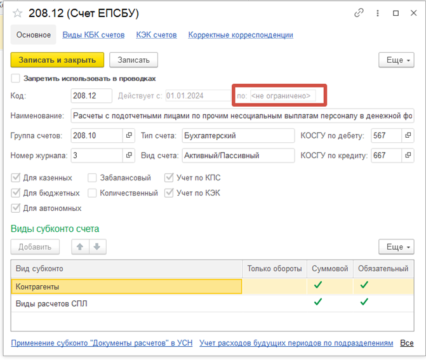Open КОСГУ по кредиту 667 link icon
The image size is (426, 362).
[x=408, y=155]
